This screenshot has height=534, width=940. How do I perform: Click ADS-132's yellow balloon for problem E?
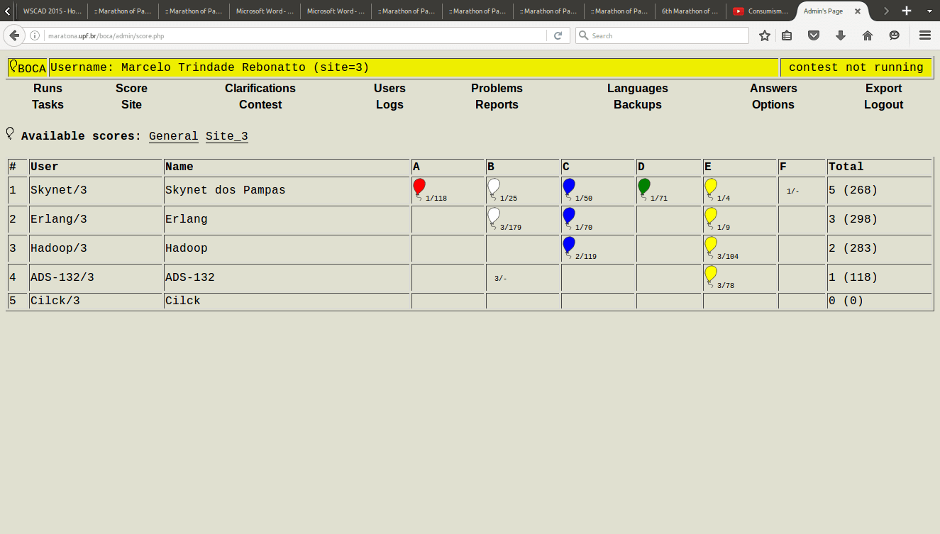click(x=711, y=276)
